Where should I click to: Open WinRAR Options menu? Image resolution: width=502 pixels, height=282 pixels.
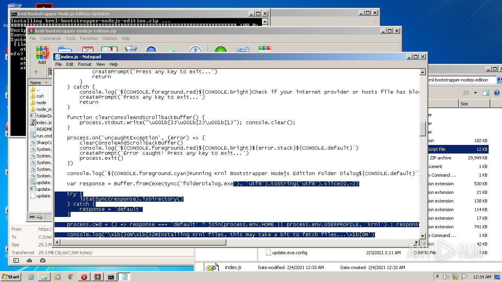tap(110, 38)
